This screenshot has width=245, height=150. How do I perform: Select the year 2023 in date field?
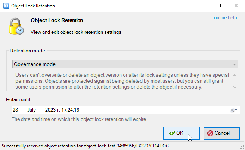click(50, 110)
